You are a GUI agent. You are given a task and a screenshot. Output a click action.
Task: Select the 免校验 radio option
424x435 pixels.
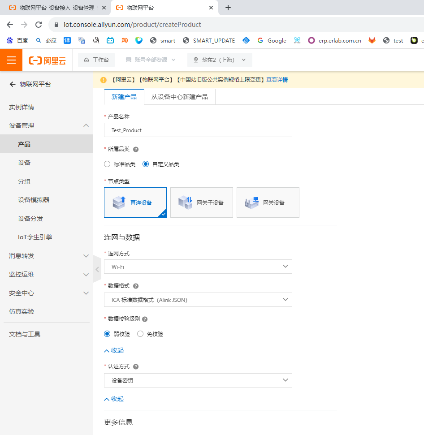click(x=140, y=334)
